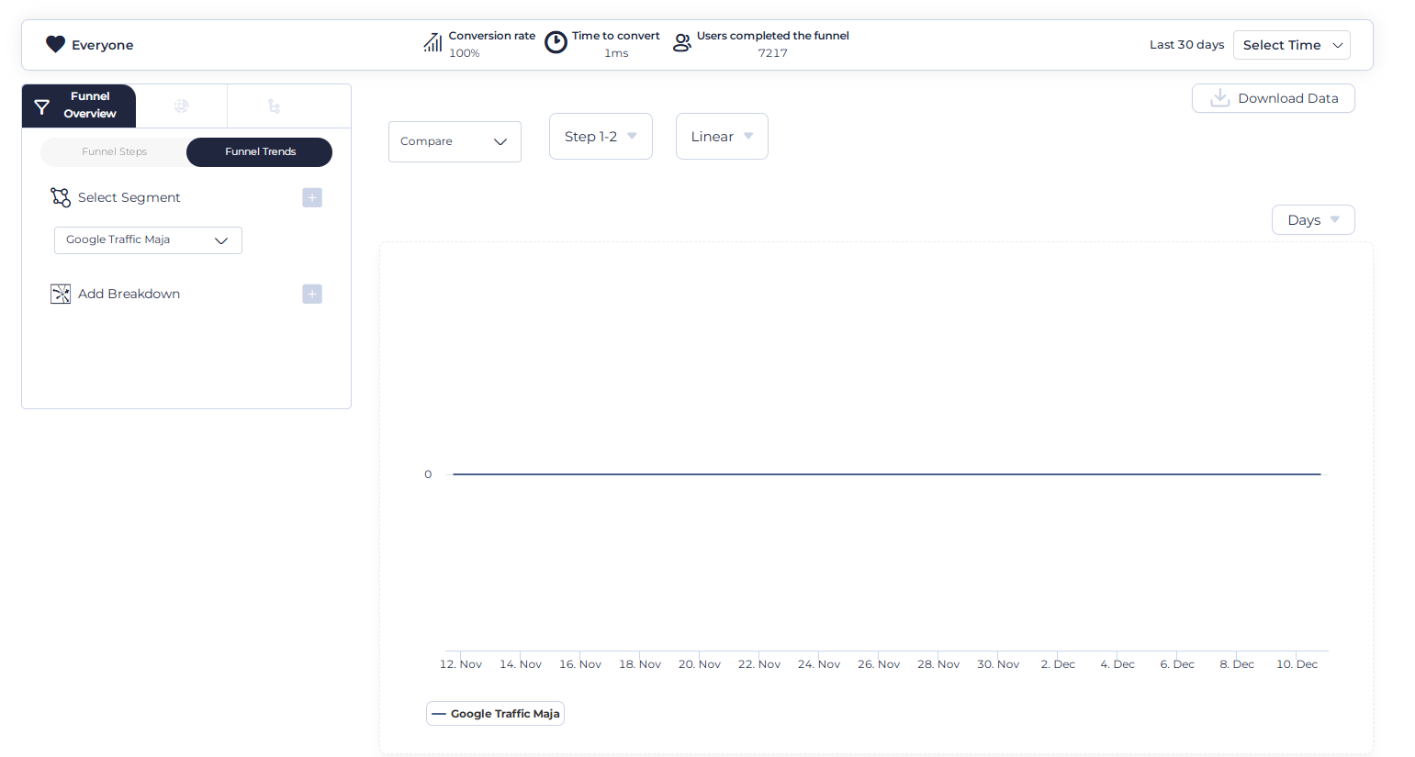This screenshot has height=757, width=1415.
Task: Click the Conversion rate 100% value
Action: (x=465, y=53)
